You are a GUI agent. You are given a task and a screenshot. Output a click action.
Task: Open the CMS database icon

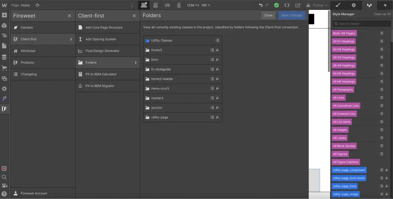tap(4, 57)
